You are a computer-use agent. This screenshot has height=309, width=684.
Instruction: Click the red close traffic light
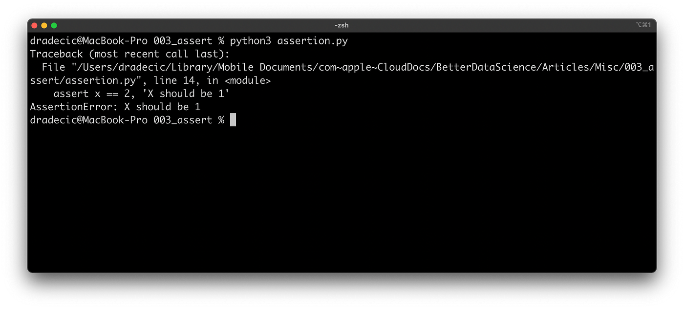(x=34, y=24)
